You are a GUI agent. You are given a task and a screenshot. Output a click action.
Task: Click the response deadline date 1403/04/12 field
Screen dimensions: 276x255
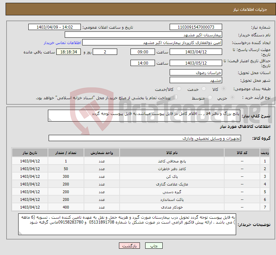coord(196,52)
